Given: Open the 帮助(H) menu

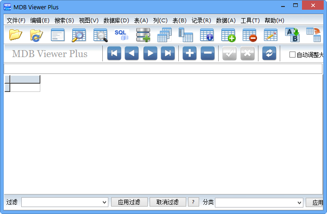Looking at the screenshot, I should [x=274, y=20].
